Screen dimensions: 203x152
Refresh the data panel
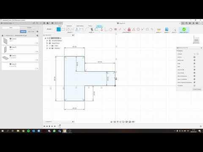34,23
